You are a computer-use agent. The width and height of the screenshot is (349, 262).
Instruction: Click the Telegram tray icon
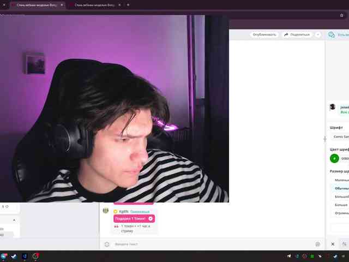pos(289,256)
